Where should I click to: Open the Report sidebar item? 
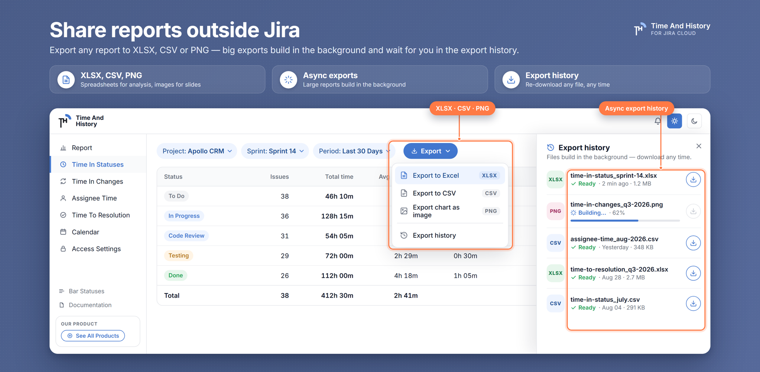pyautogui.click(x=98, y=148)
